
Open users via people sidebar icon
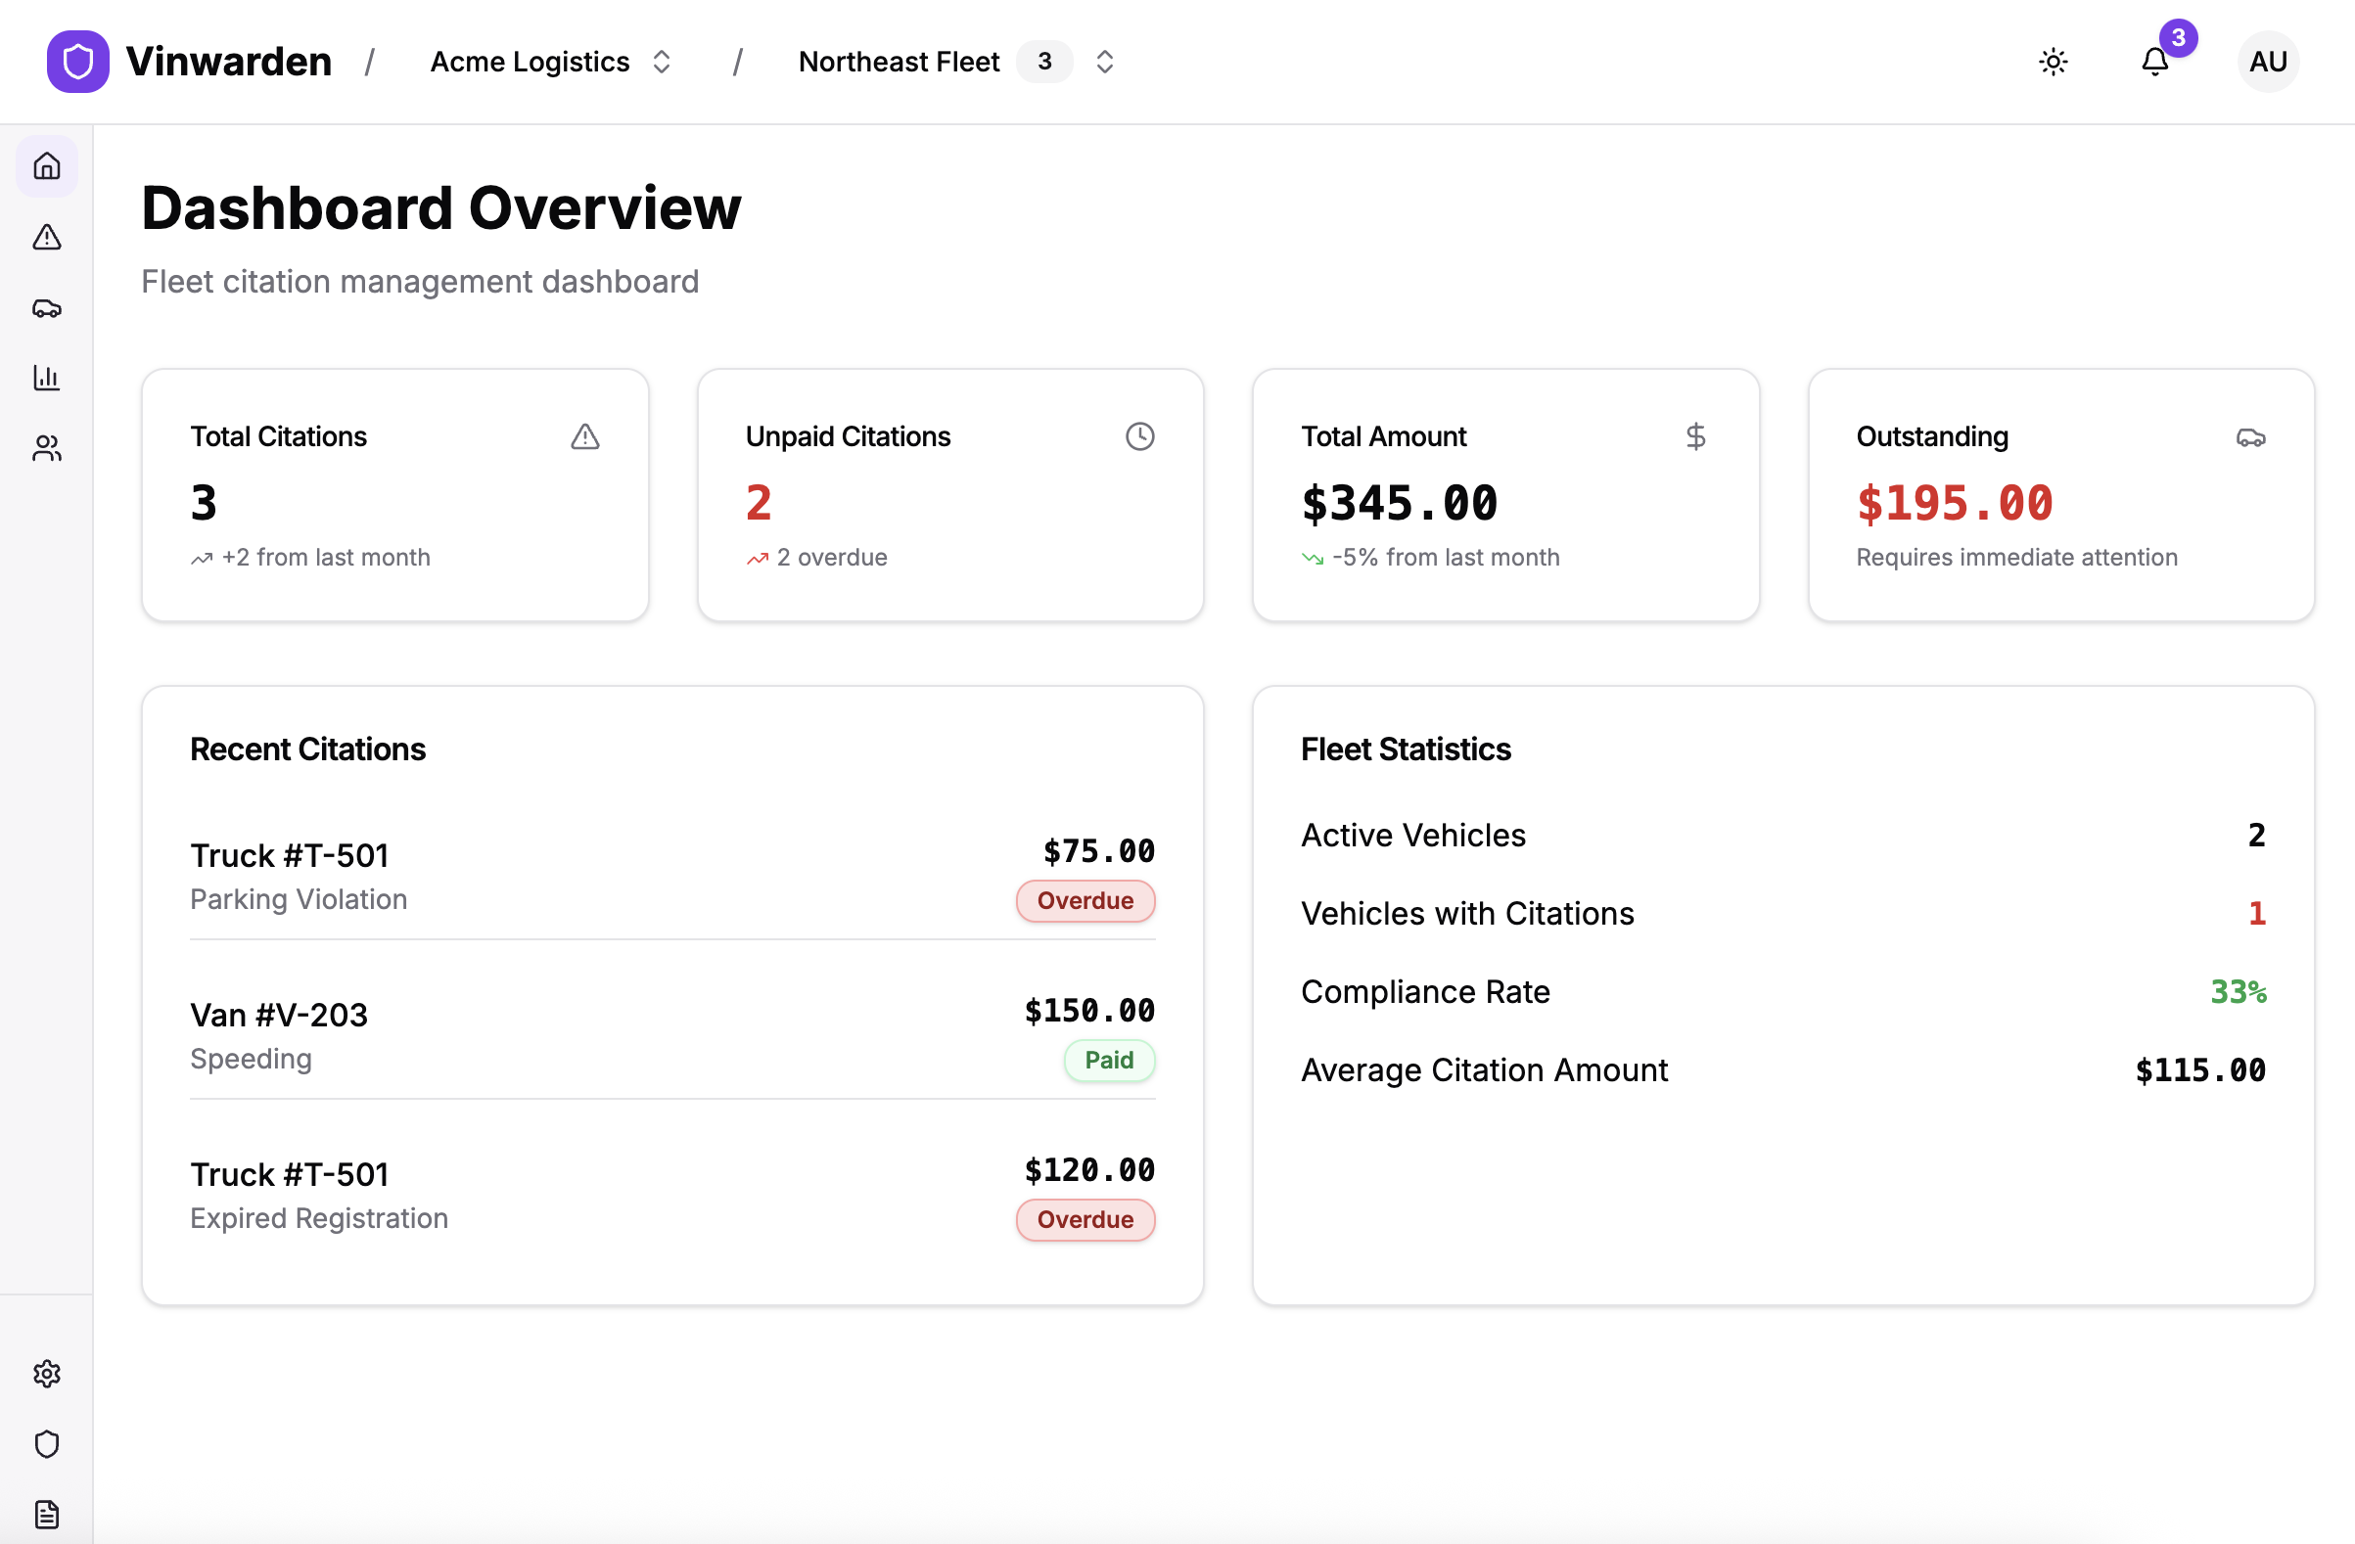tap(47, 449)
